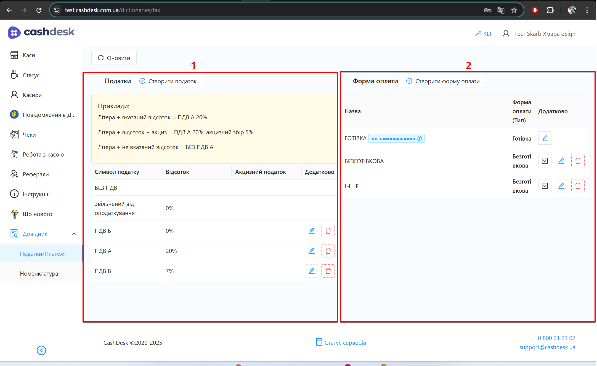The image size is (597, 366).
Task: Click the Створити податок button
Action: (168, 81)
